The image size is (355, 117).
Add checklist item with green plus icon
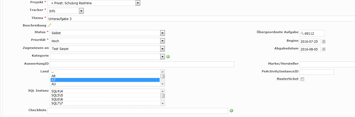[231, 111]
